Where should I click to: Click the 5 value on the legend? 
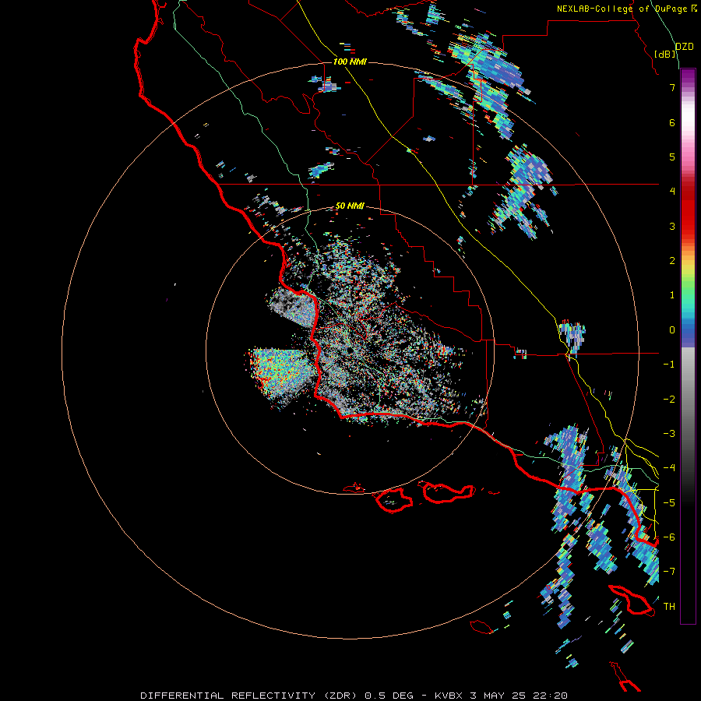(x=672, y=157)
